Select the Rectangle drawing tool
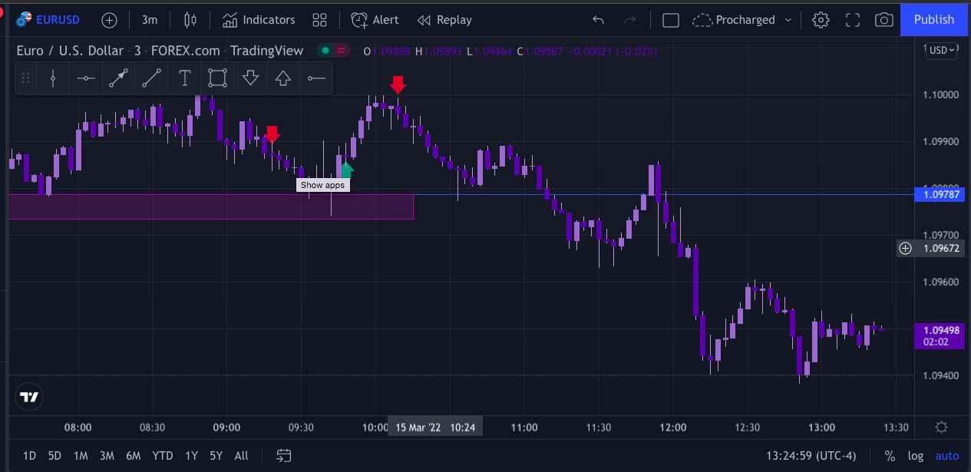The height and width of the screenshot is (472, 971). [216, 78]
